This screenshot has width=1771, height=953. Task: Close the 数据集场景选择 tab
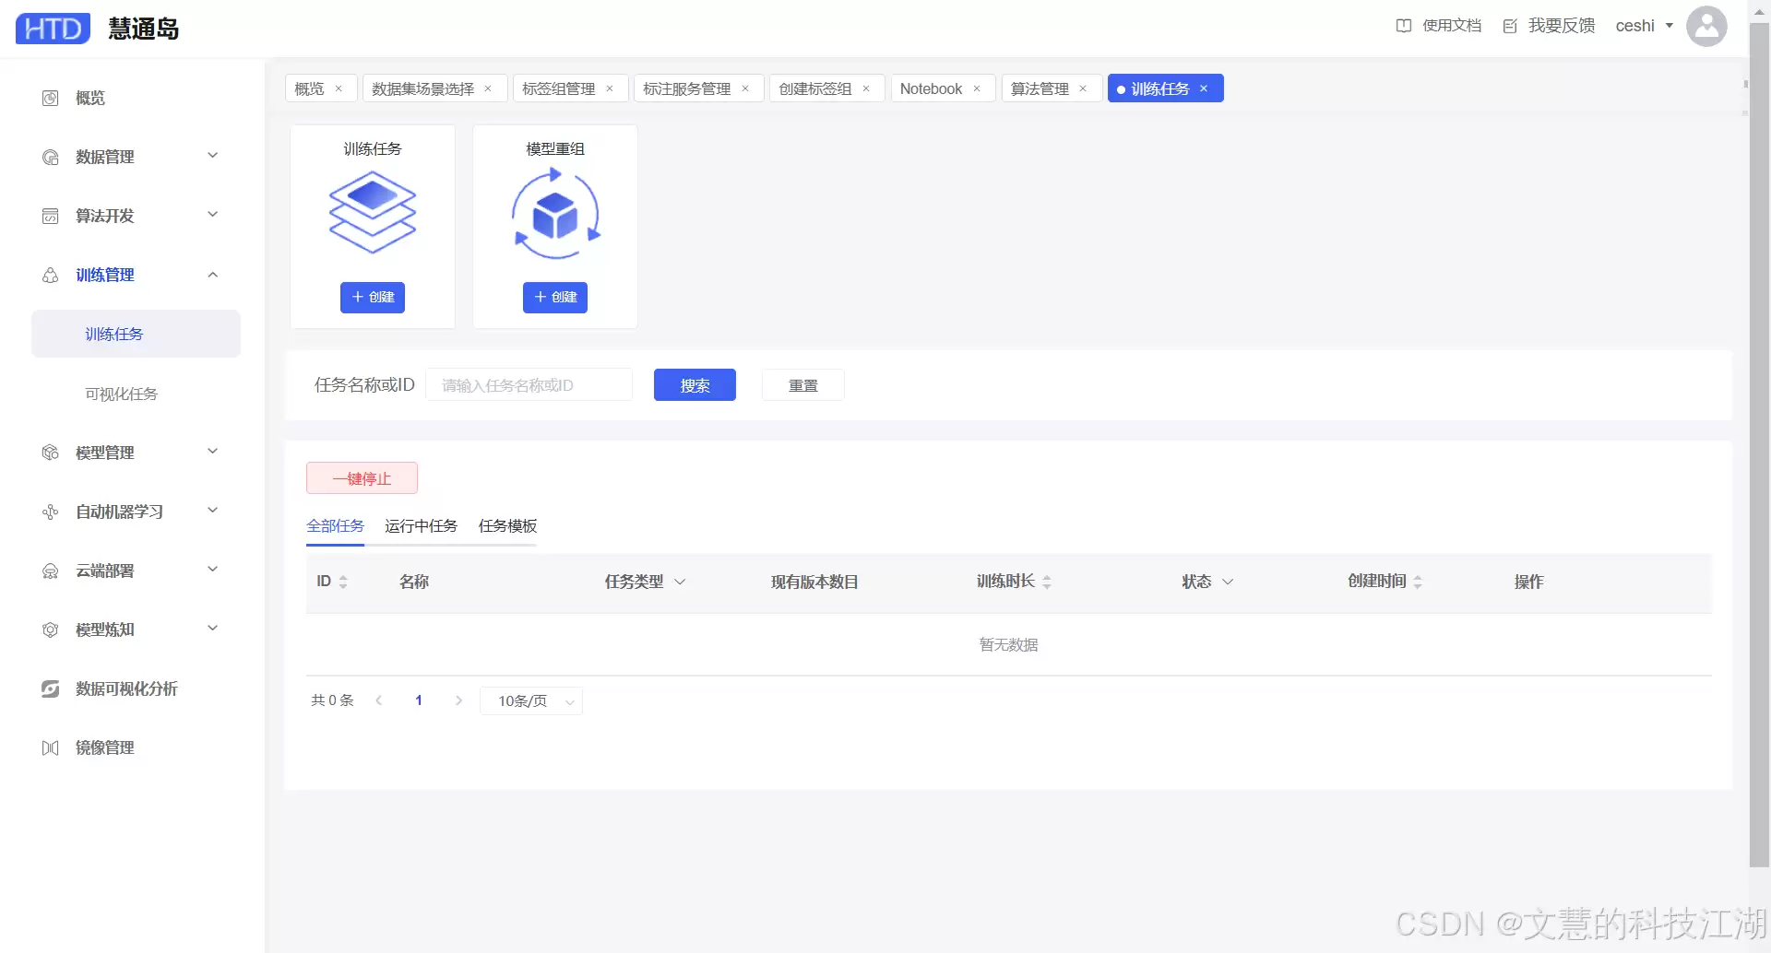coord(488,88)
